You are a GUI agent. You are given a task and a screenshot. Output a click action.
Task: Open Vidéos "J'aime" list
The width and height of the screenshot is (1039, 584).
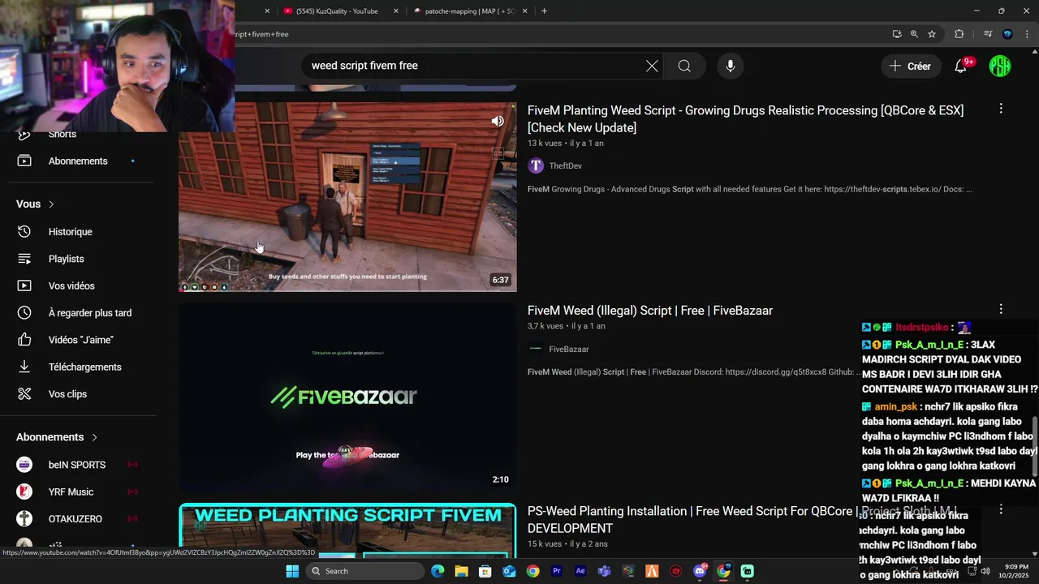tap(80, 340)
